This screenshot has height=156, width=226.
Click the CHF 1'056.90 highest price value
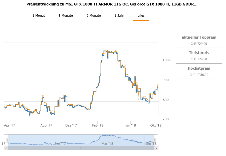coord(199,75)
